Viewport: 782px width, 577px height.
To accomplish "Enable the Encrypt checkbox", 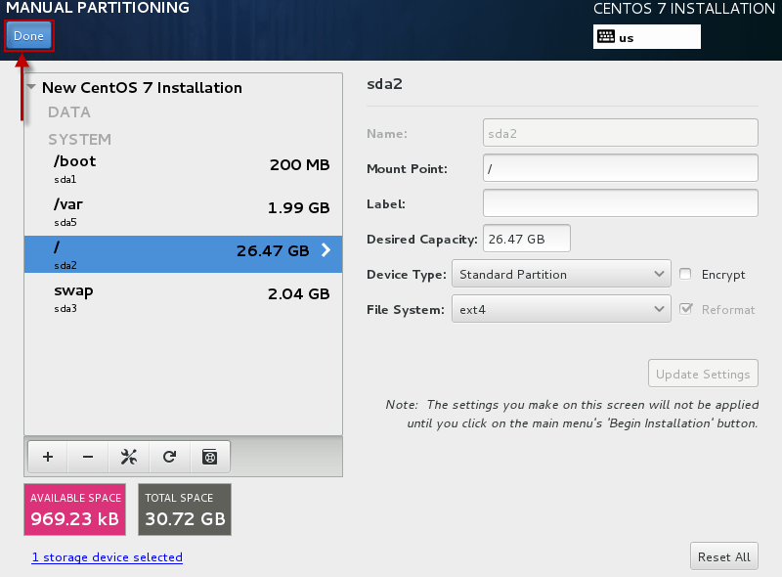I will coord(686,275).
